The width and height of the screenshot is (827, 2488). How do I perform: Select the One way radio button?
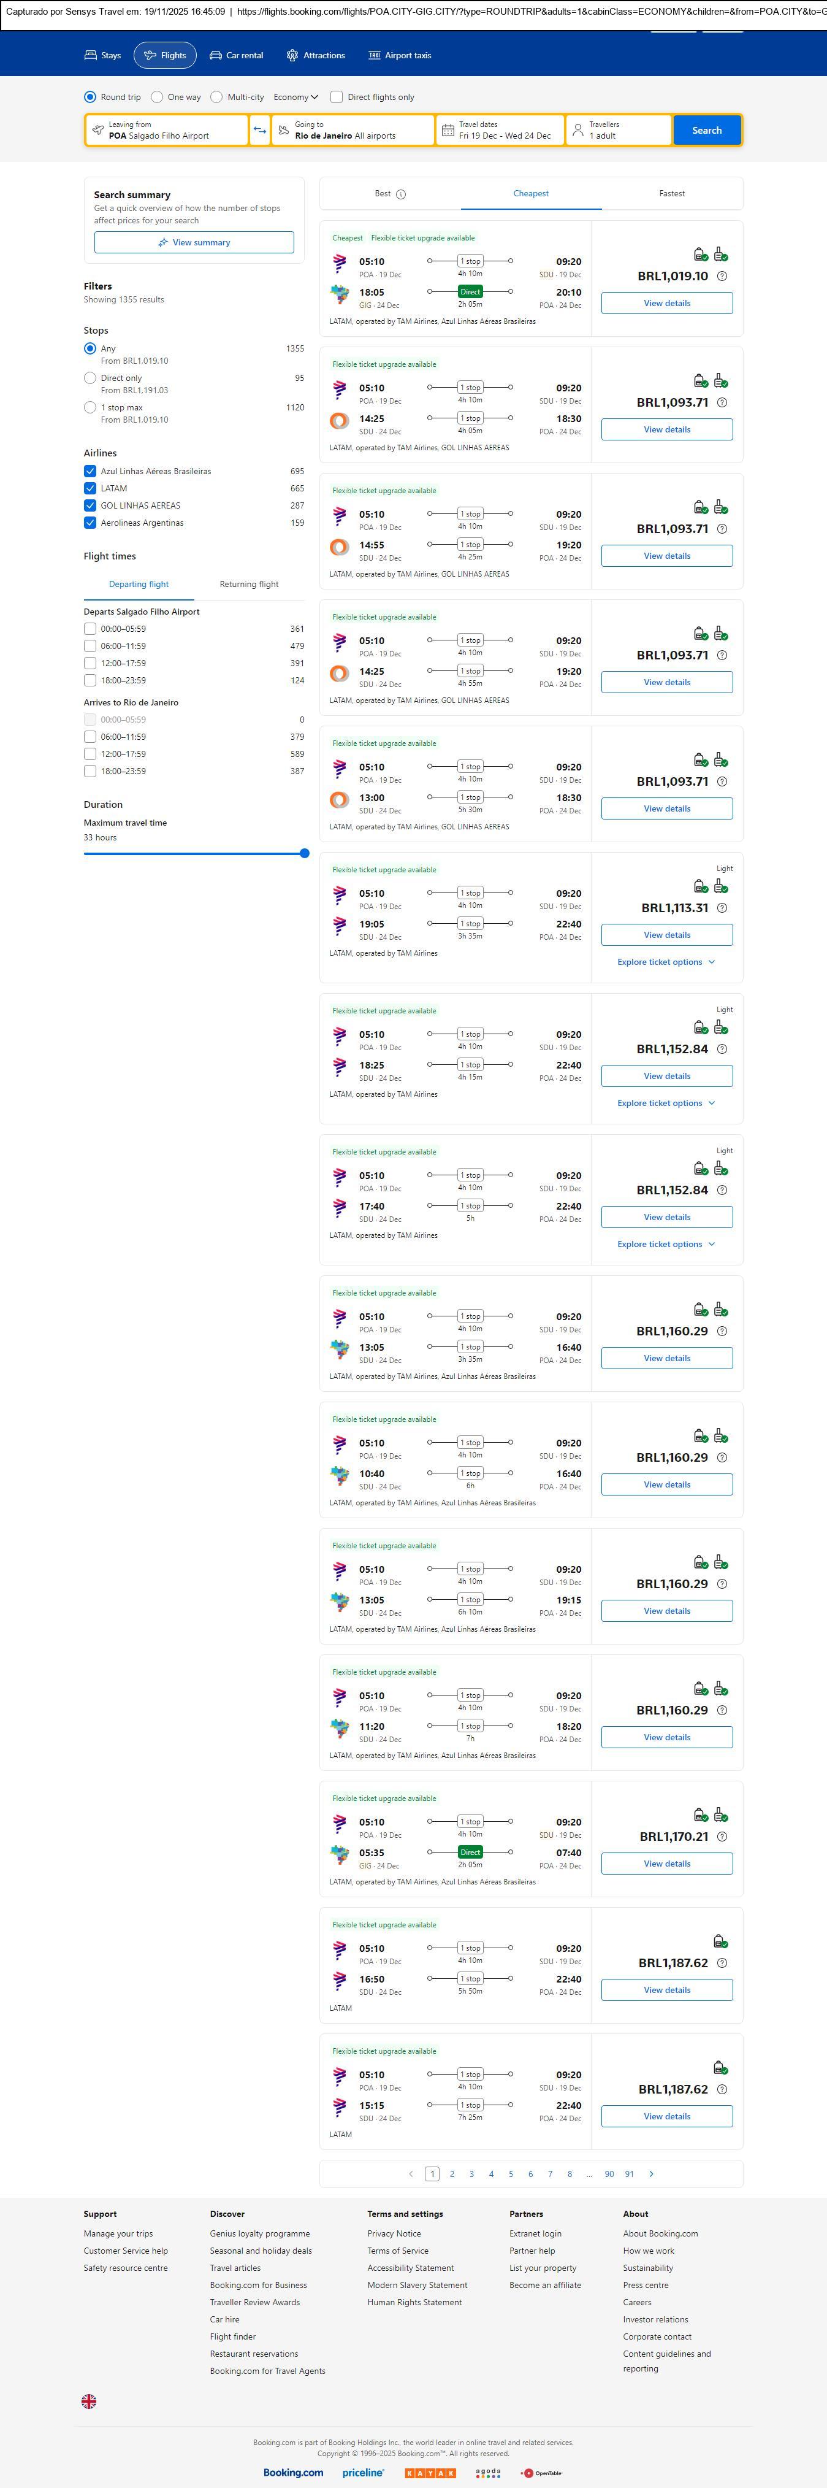158,98
